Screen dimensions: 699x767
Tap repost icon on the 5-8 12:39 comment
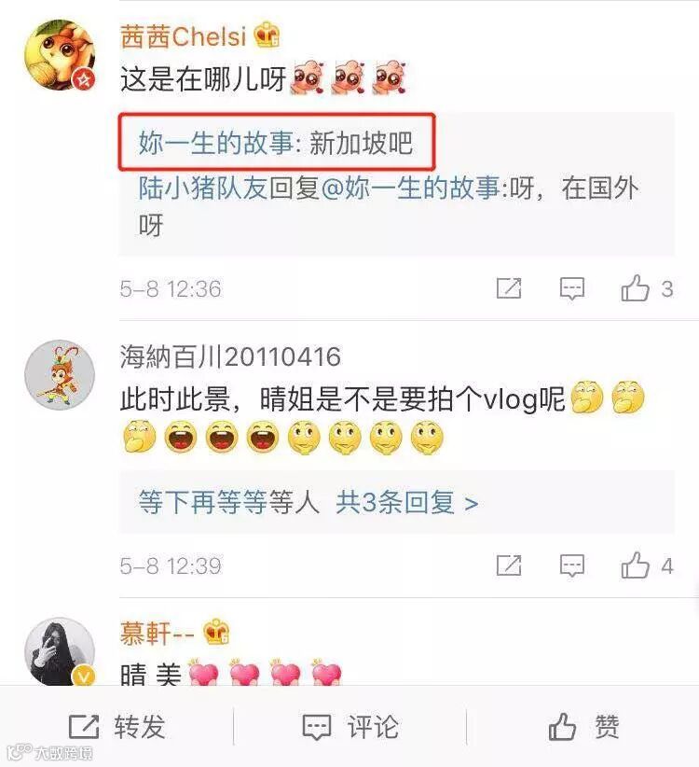pos(509,565)
